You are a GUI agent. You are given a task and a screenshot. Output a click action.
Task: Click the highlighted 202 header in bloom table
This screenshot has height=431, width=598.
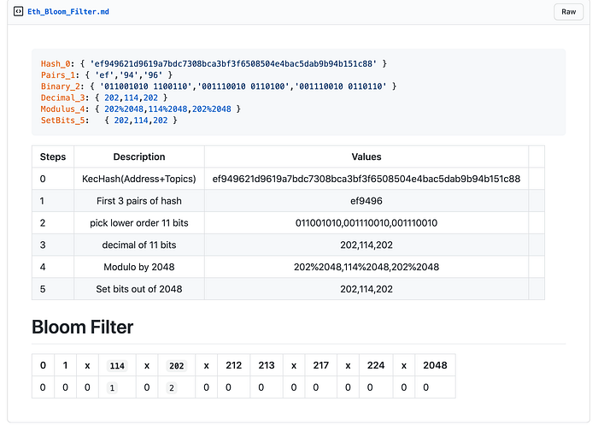pyautogui.click(x=177, y=366)
